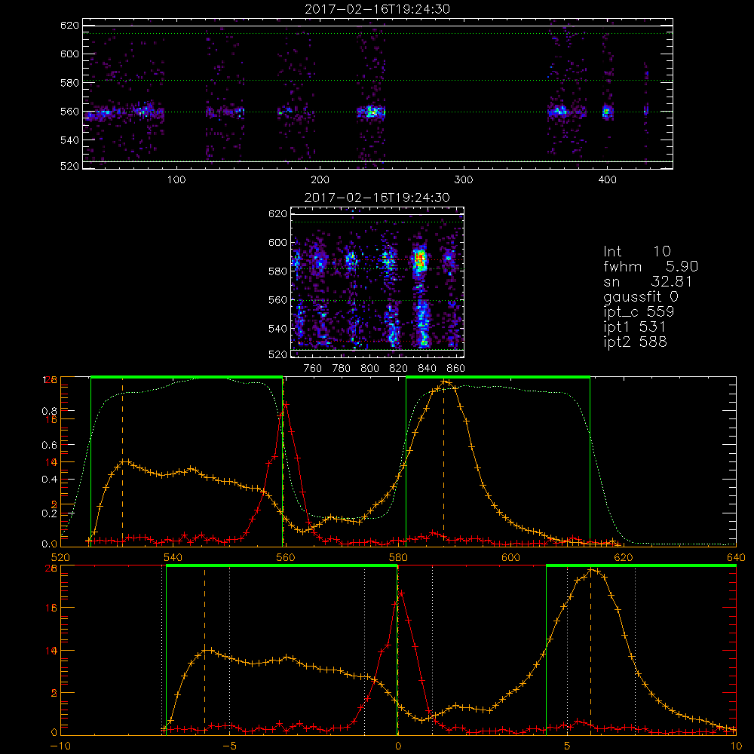
Task: Click x-axis label 5 on bottom plot
Action: (568, 746)
